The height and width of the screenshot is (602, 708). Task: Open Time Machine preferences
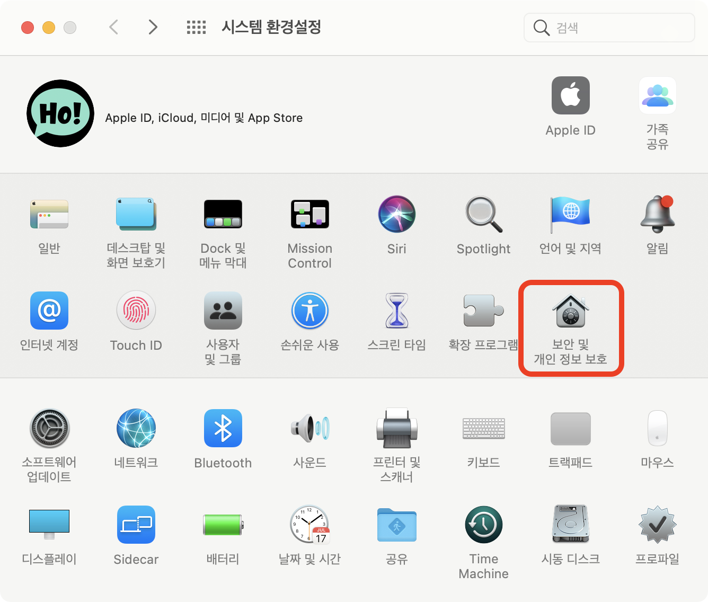(x=484, y=525)
